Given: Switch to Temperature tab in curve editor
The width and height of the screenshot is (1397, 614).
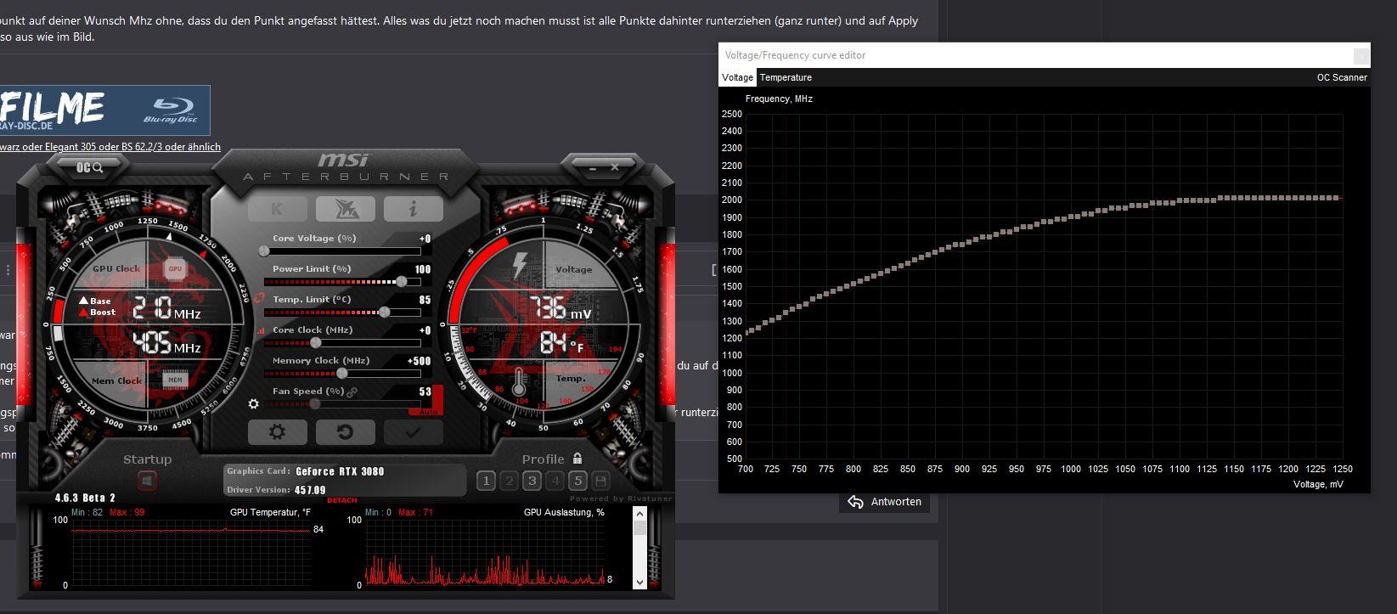Looking at the screenshot, I should 786,77.
